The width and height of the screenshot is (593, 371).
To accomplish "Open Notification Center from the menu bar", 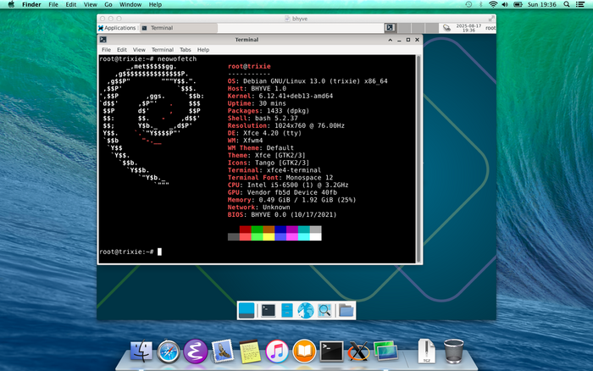I will [580, 4].
